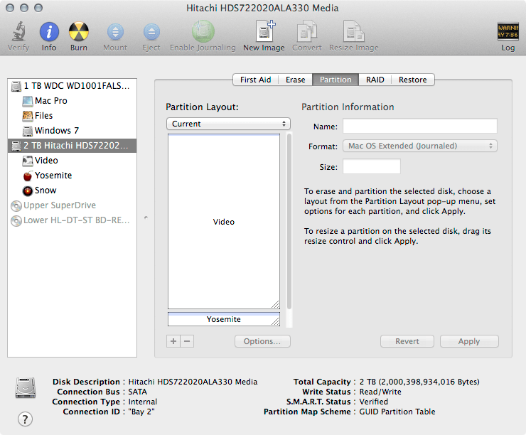Click the partition Size field

372,167
